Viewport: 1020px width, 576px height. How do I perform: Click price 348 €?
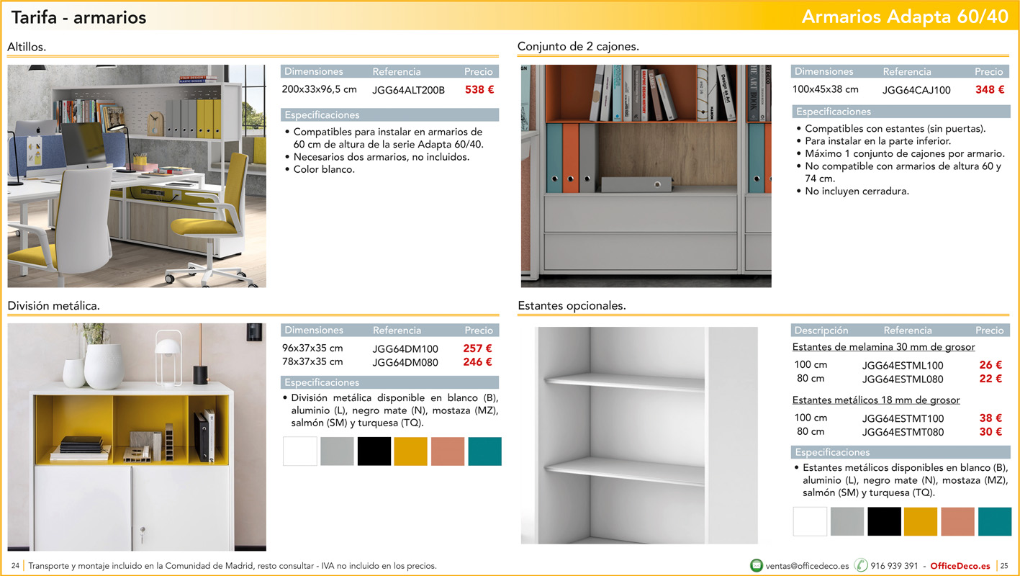(990, 89)
